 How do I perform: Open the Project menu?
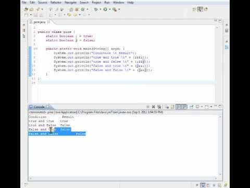[96, 3]
